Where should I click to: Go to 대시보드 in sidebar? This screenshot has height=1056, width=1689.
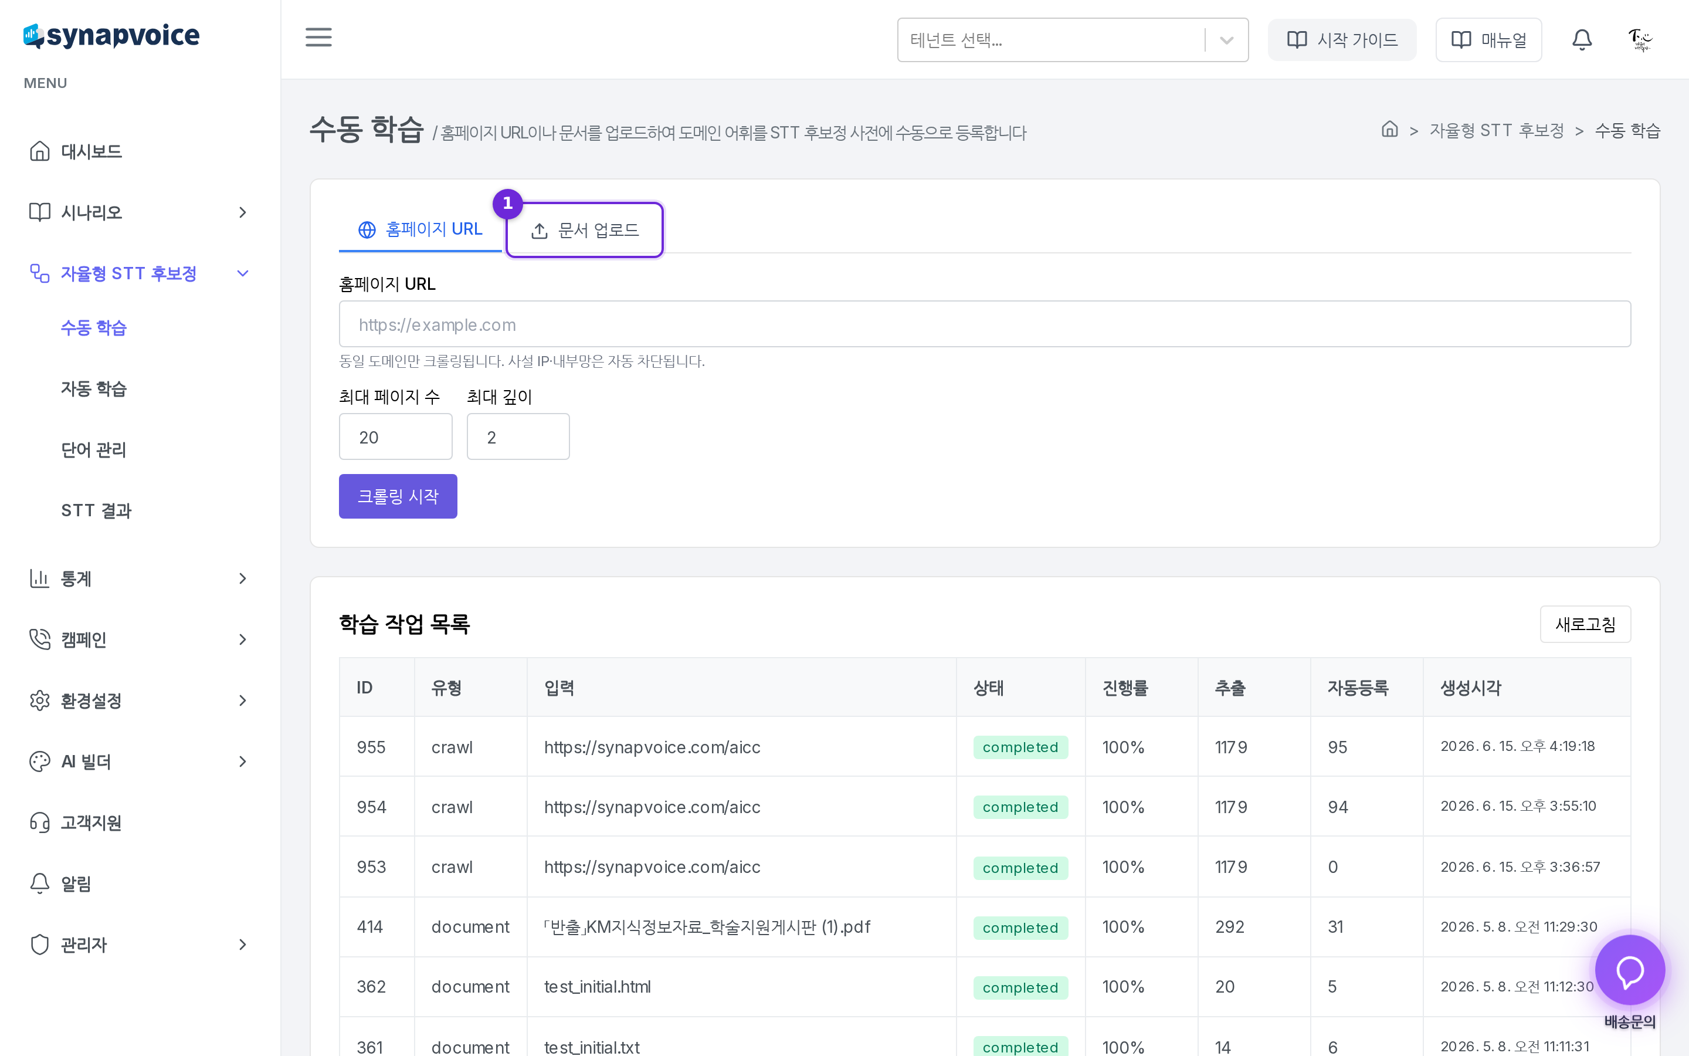click(91, 151)
